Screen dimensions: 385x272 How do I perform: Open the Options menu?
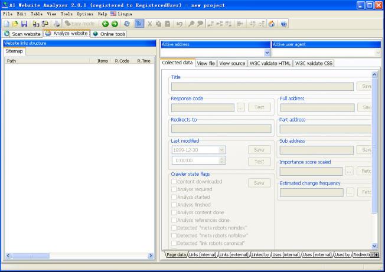pos(85,14)
